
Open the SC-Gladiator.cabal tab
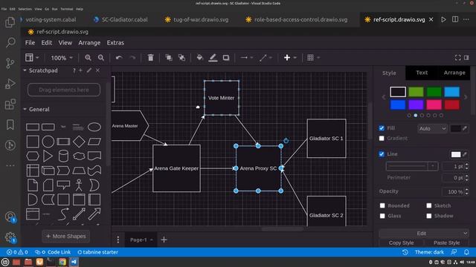pos(120,19)
